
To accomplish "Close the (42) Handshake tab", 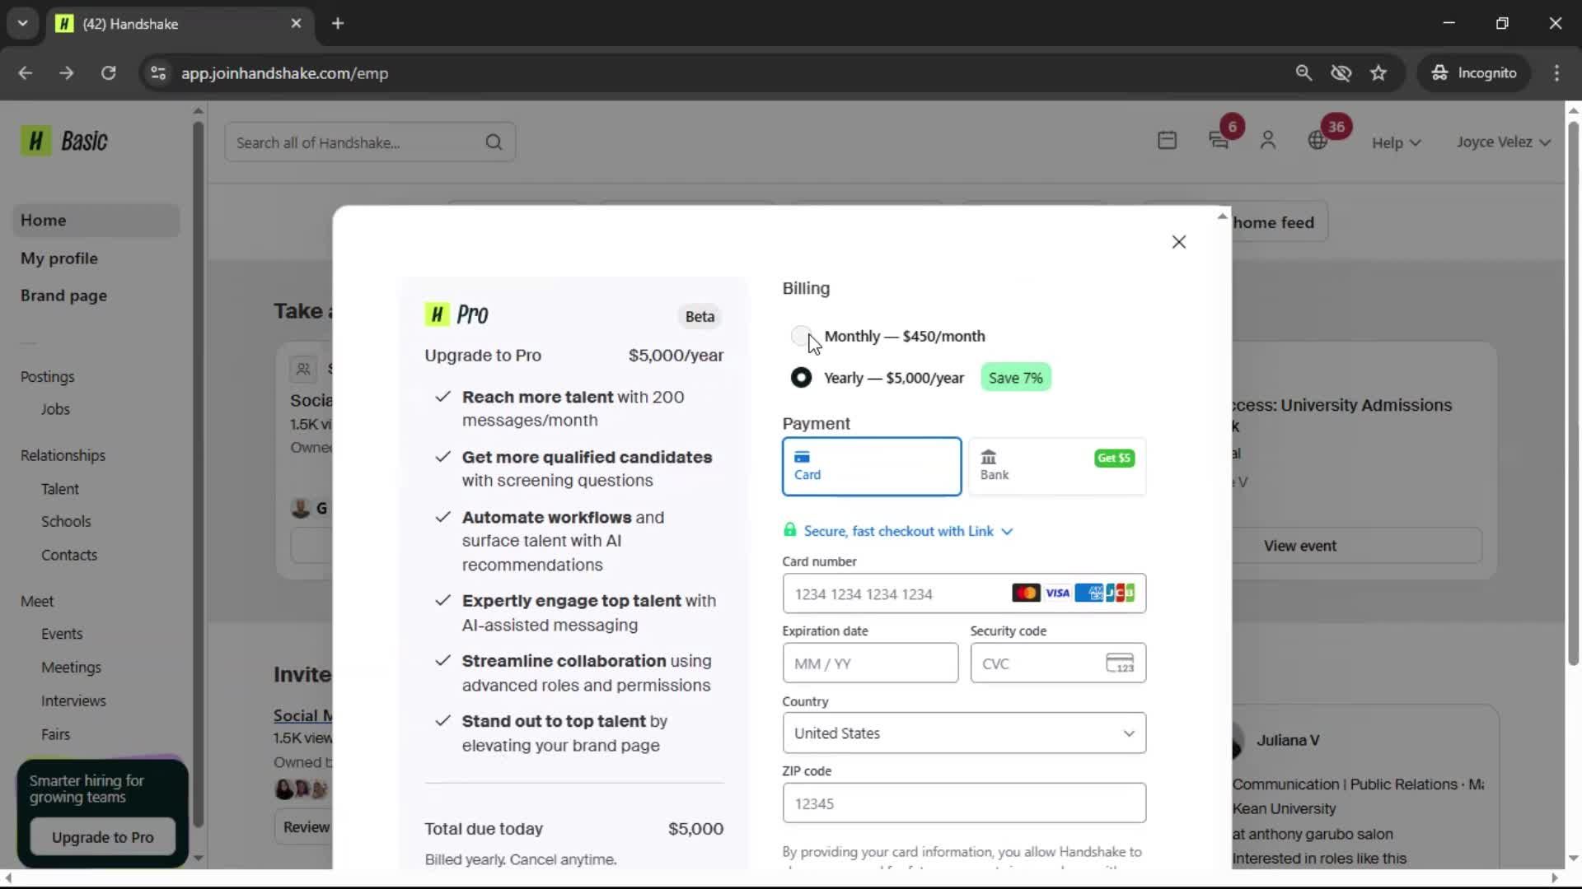I will click(x=296, y=24).
